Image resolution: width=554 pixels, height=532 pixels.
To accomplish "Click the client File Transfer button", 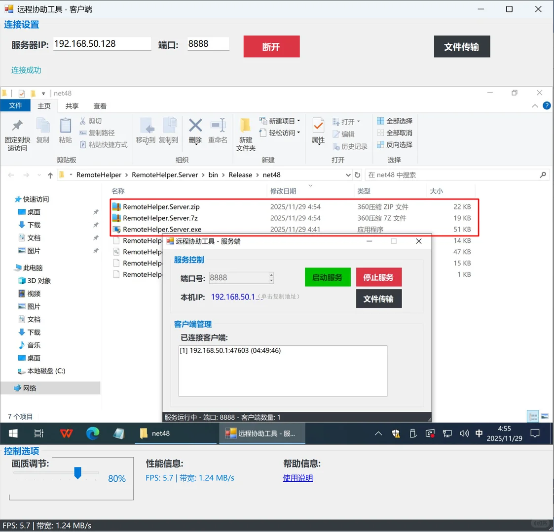I will [462, 46].
